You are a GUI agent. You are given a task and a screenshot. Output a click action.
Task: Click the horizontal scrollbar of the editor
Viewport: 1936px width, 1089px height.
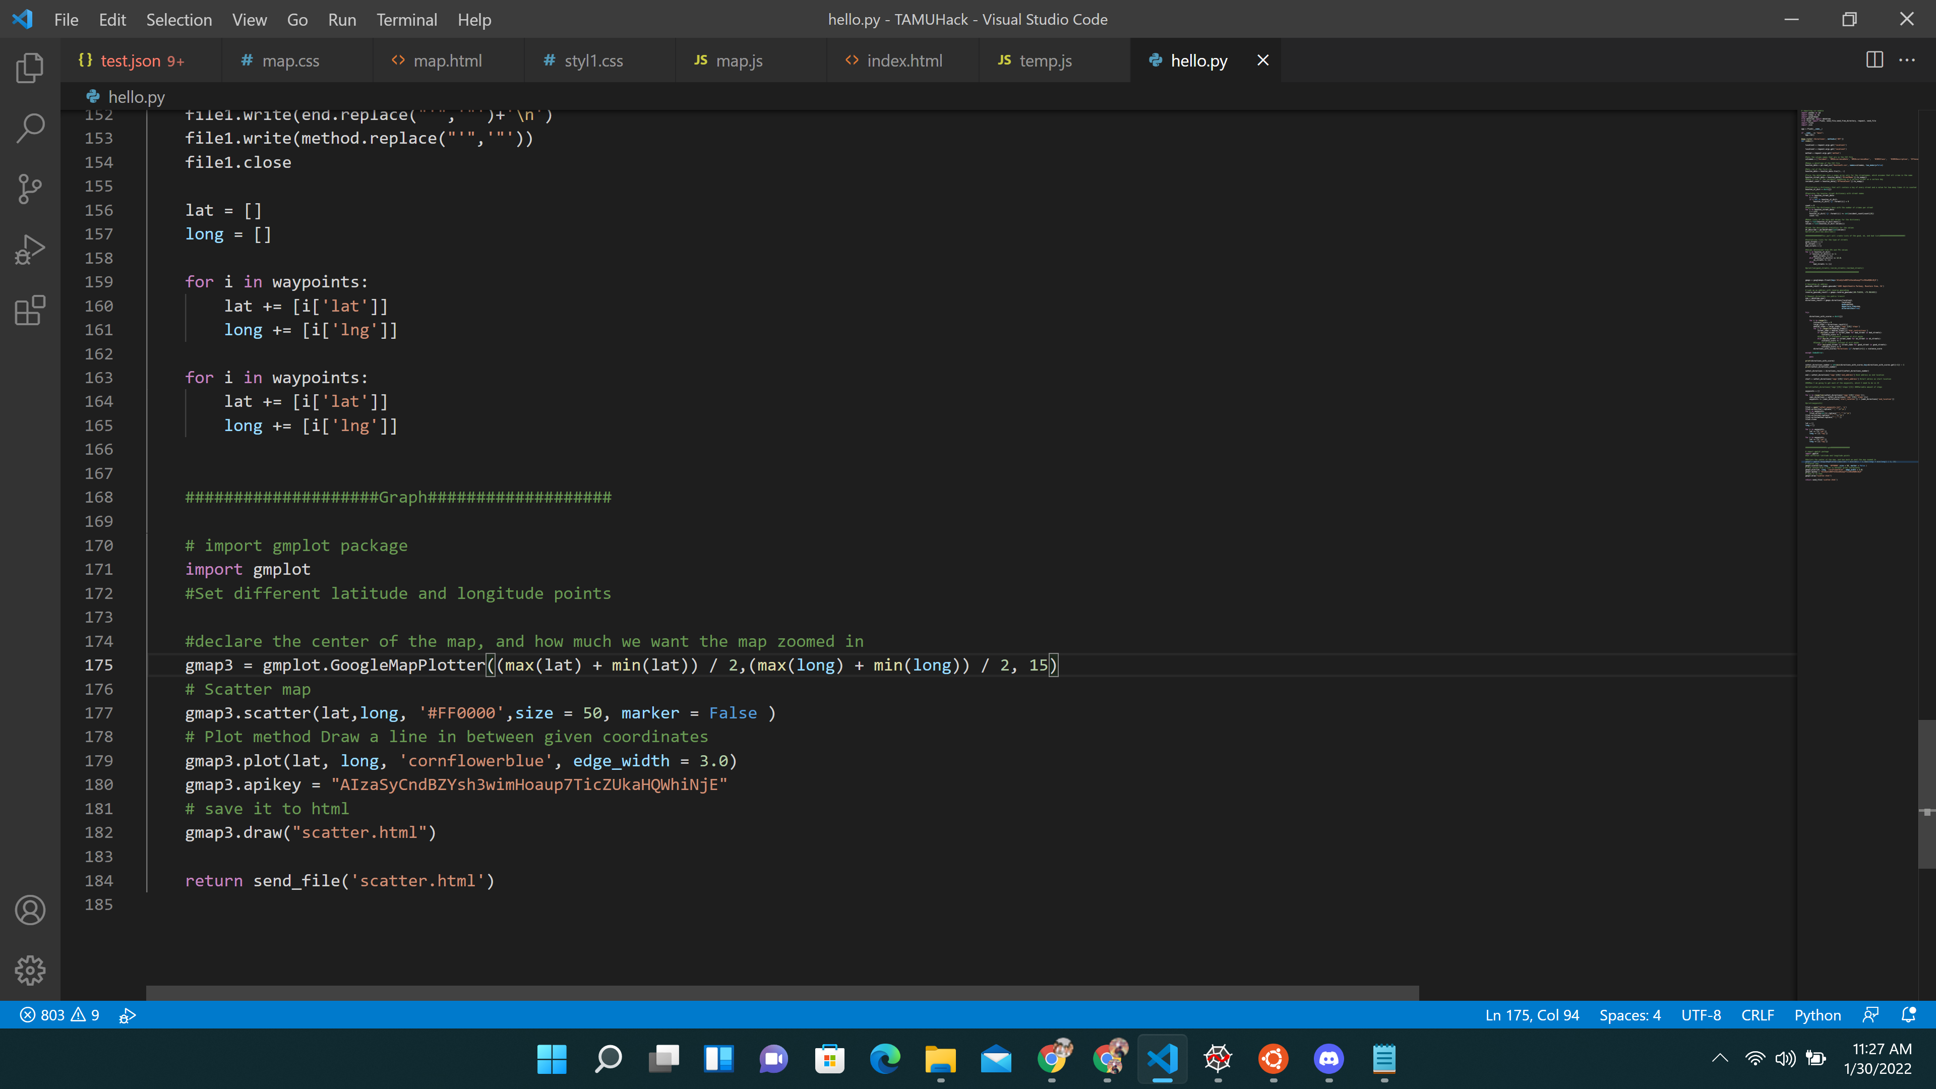pyautogui.click(x=781, y=993)
